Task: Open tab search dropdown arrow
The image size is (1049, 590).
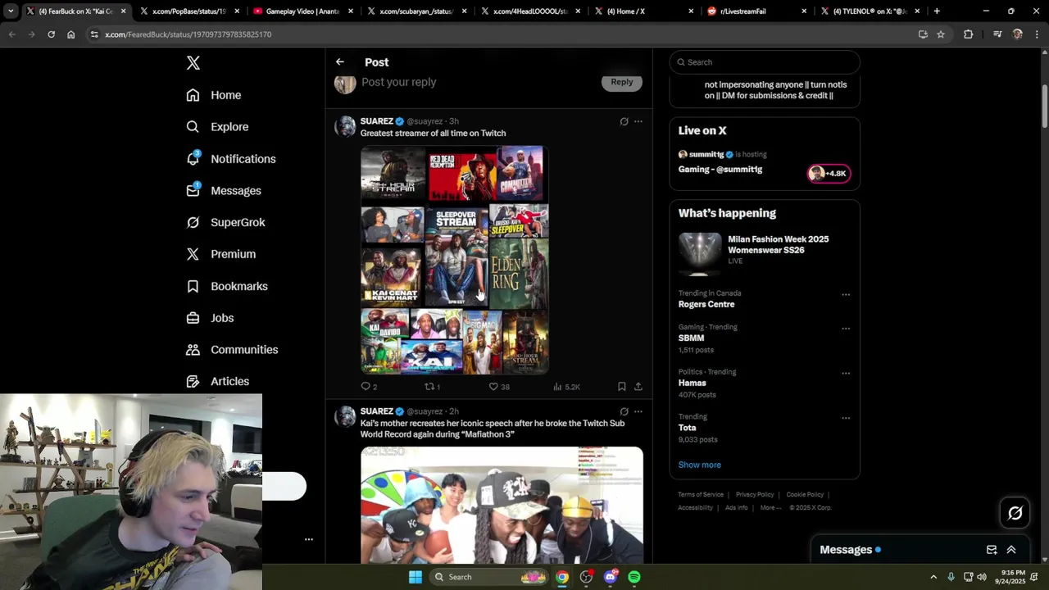Action: (10, 11)
